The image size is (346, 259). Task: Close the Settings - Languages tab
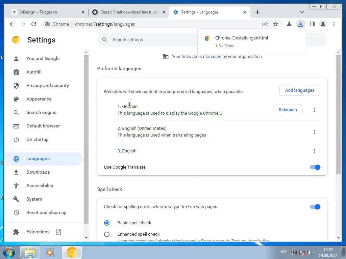[x=245, y=12]
